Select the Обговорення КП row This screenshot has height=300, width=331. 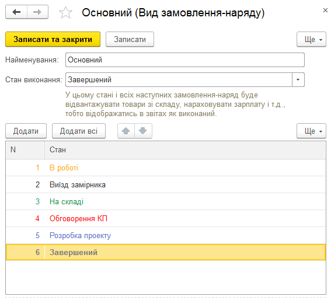(x=166, y=218)
